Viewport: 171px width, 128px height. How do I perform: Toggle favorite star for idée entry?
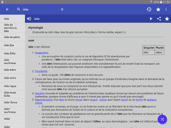coord(167,19)
